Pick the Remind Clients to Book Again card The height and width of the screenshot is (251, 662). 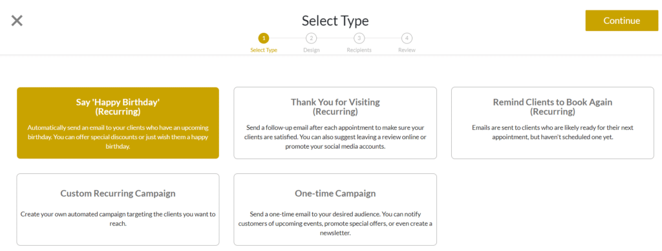[552, 123]
